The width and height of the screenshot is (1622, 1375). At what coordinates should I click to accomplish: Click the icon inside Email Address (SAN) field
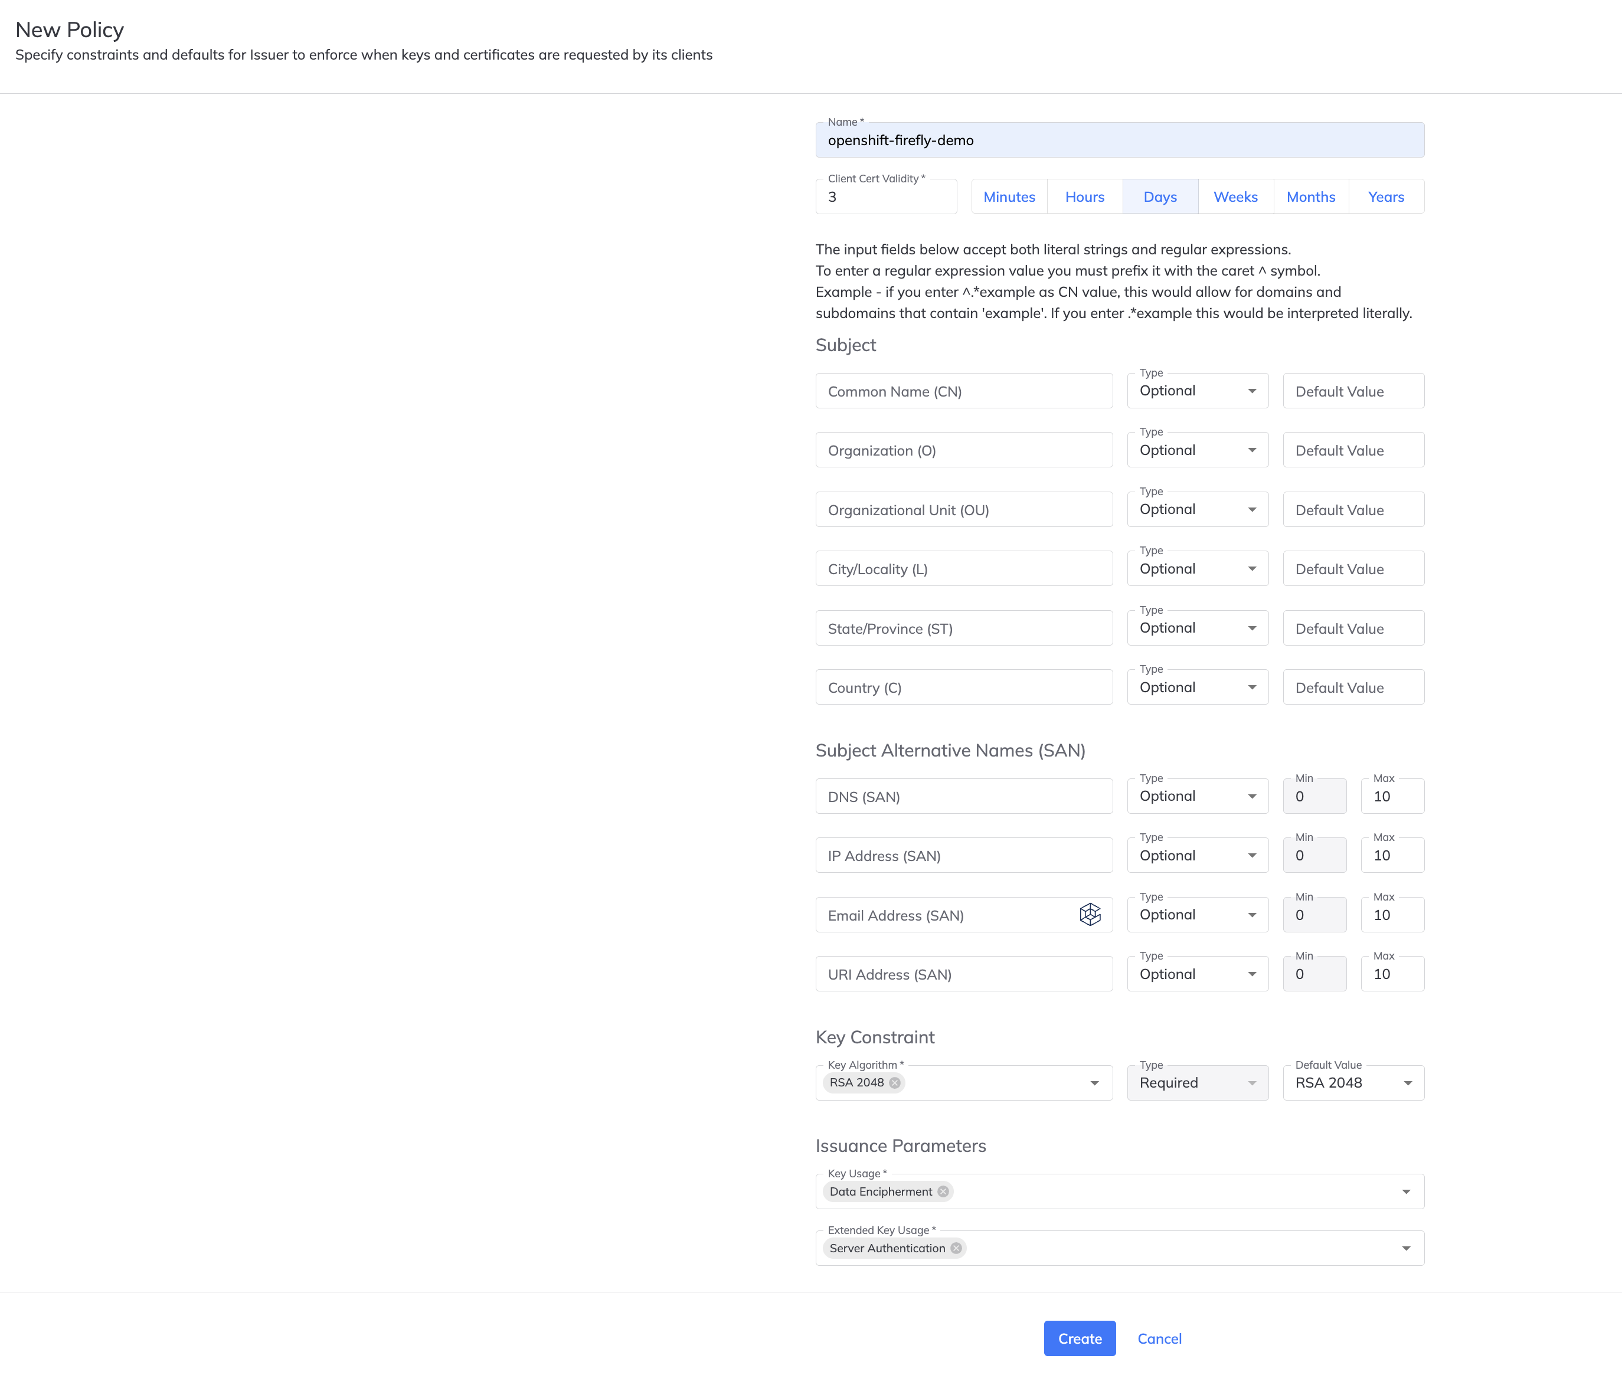tap(1090, 914)
